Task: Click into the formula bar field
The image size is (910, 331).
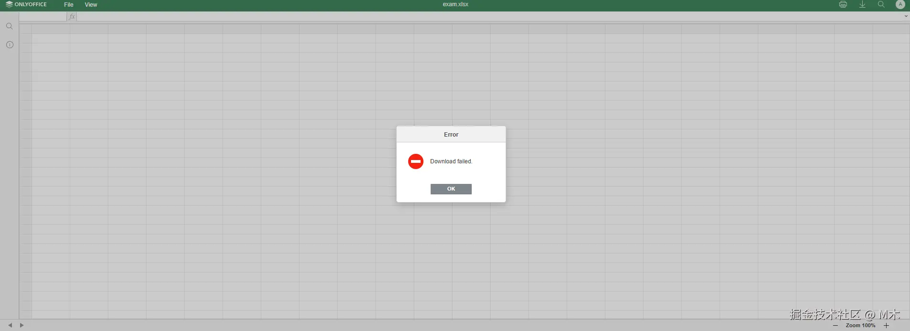Action: pos(490,16)
